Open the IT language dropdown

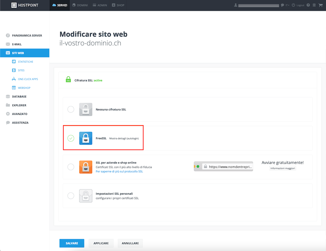[x=287, y=5]
